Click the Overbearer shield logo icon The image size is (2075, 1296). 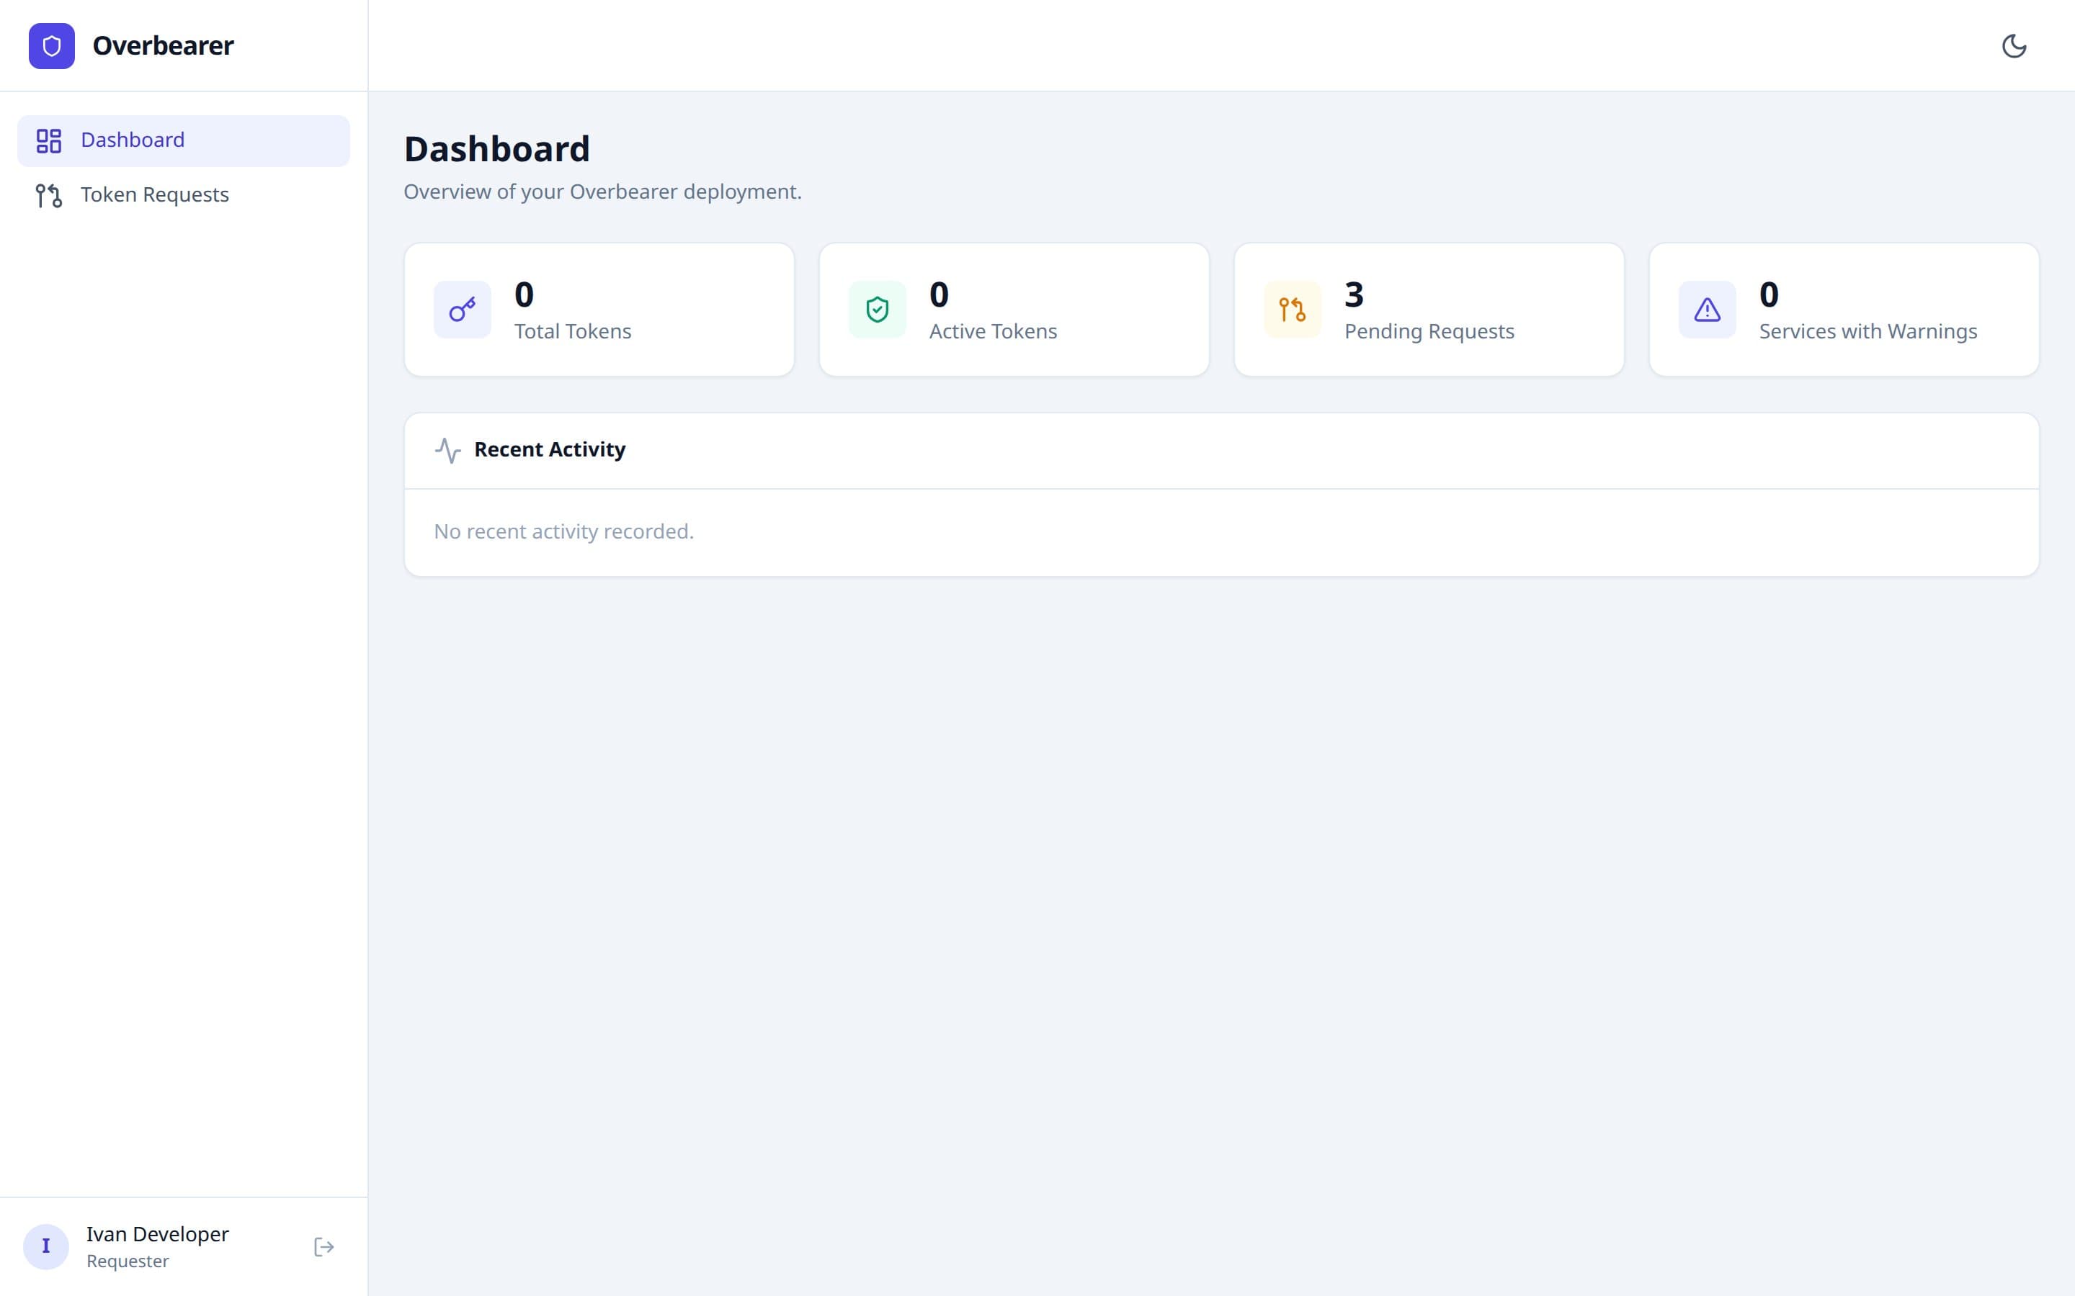coord(51,45)
